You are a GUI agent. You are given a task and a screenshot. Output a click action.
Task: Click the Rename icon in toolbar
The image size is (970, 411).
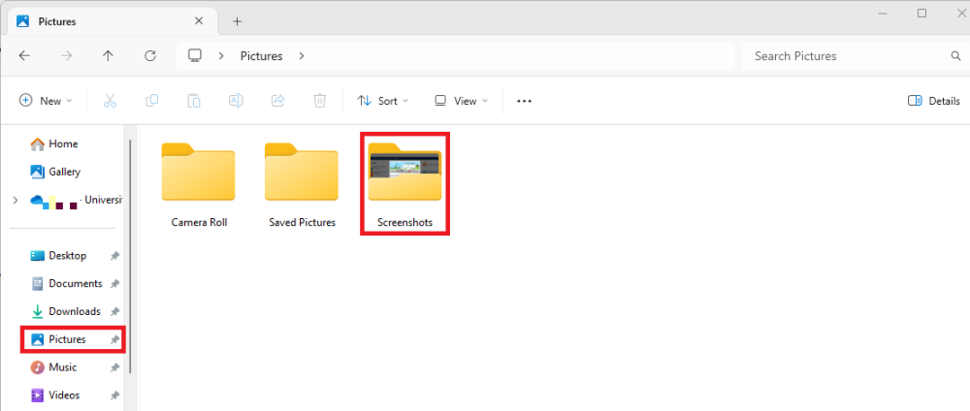click(236, 101)
